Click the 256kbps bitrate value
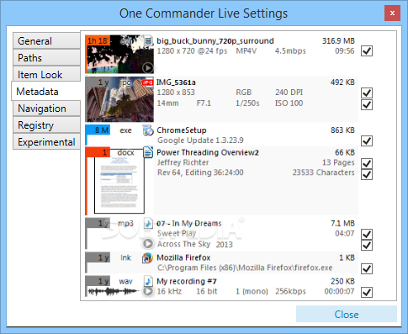Viewport: 408px width, 334px height. (290, 291)
